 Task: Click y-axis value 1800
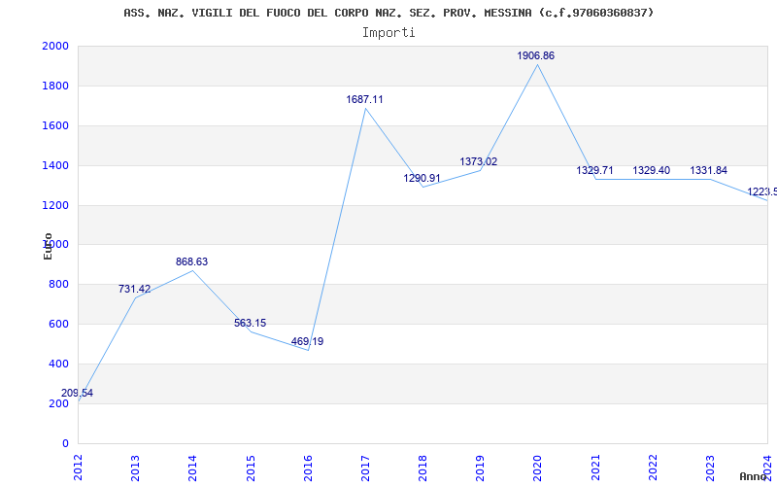click(x=55, y=86)
